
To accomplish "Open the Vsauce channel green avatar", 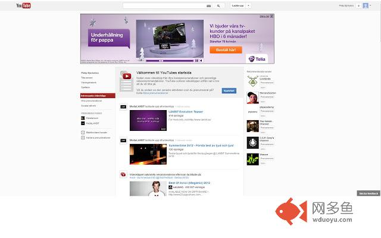I will coord(252,159).
